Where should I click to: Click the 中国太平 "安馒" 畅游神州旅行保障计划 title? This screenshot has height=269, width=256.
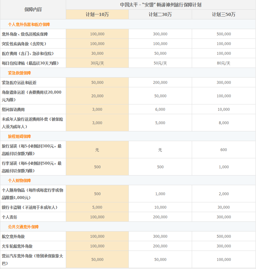pos(161,5)
